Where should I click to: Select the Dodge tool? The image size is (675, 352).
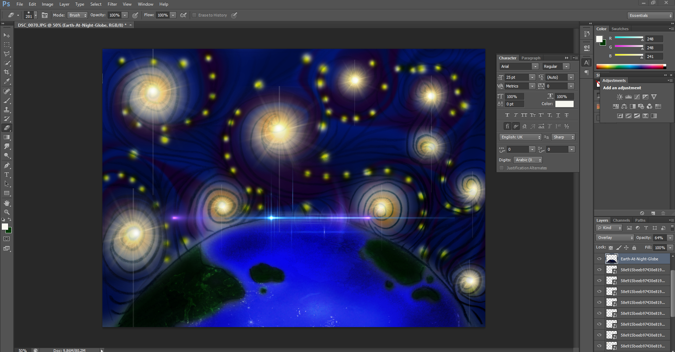[7, 155]
